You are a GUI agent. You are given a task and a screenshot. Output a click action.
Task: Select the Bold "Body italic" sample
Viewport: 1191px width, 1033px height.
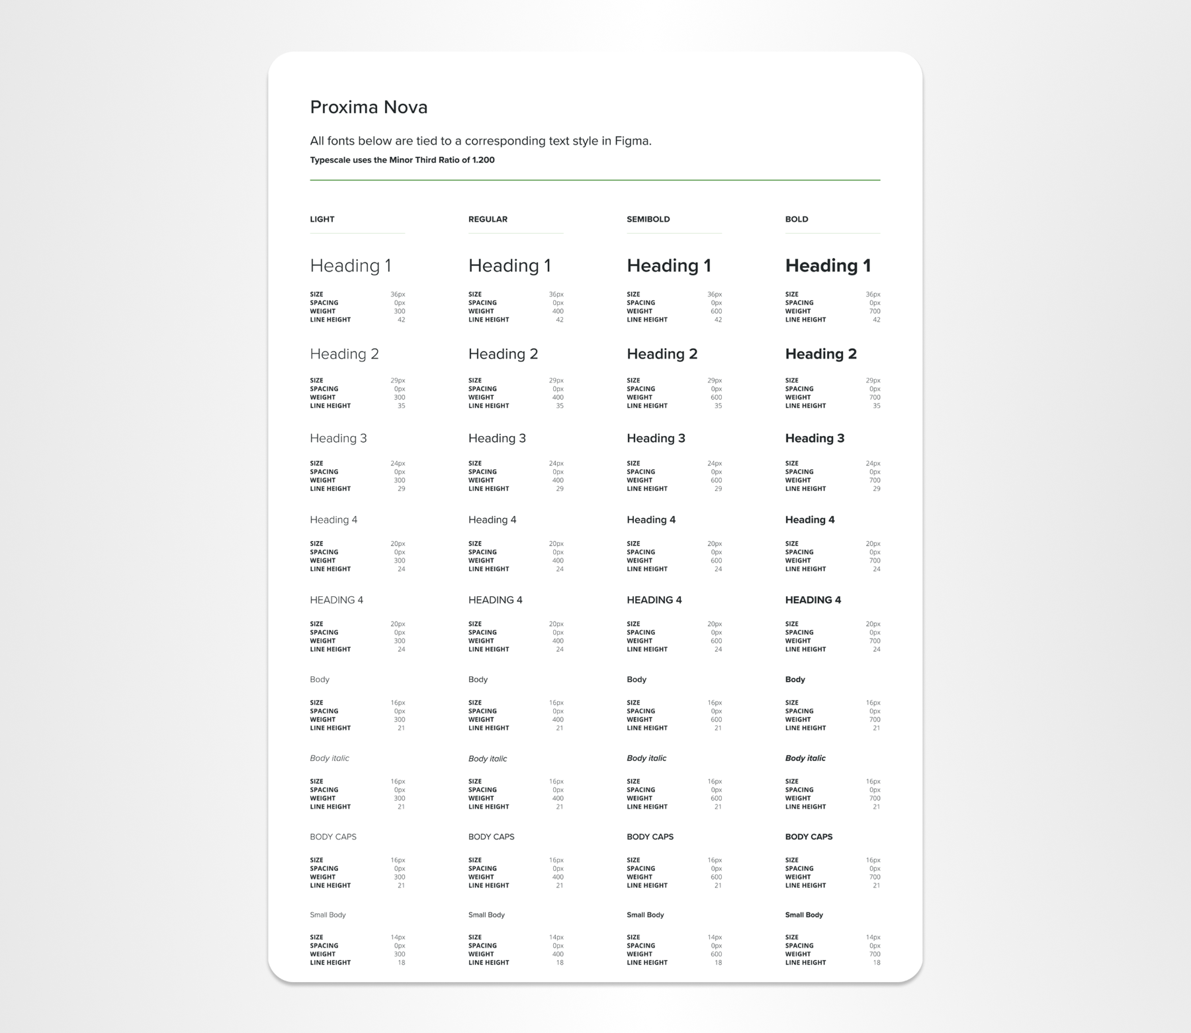coord(805,758)
